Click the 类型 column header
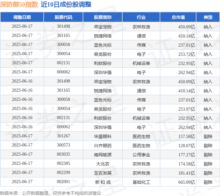This screenshot has height=196, width=220. pyautogui.click(x=208, y=17)
